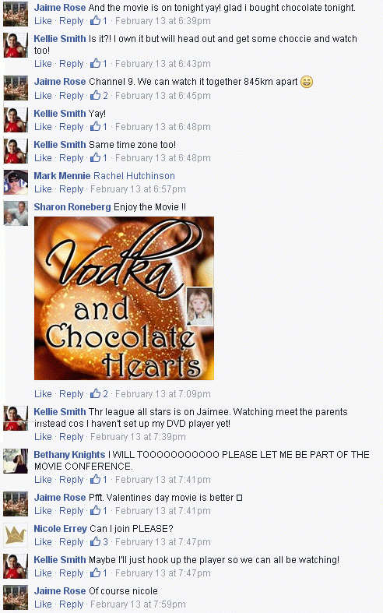This screenshot has height=613, width=383.
Task: Click thumbs-up icon on Bethany Knights' comment
Action: pyautogui.click(x=95, y=479)
